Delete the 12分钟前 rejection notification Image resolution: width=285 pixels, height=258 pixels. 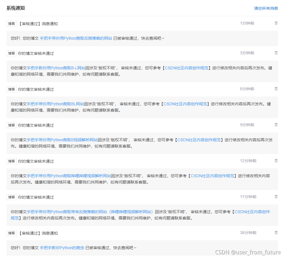pyautogui.click(x=276, y=161)
